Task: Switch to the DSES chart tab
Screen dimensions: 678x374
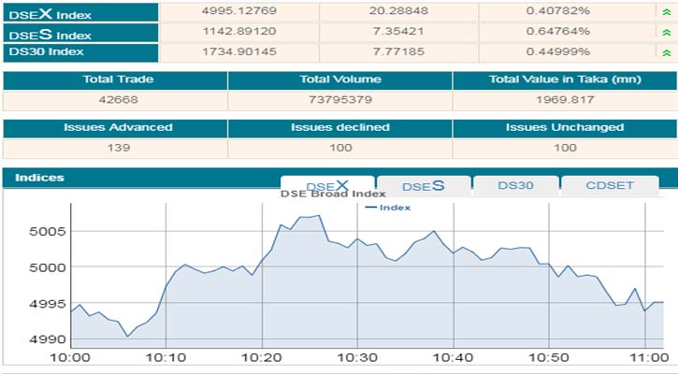Action: [423, 185]
